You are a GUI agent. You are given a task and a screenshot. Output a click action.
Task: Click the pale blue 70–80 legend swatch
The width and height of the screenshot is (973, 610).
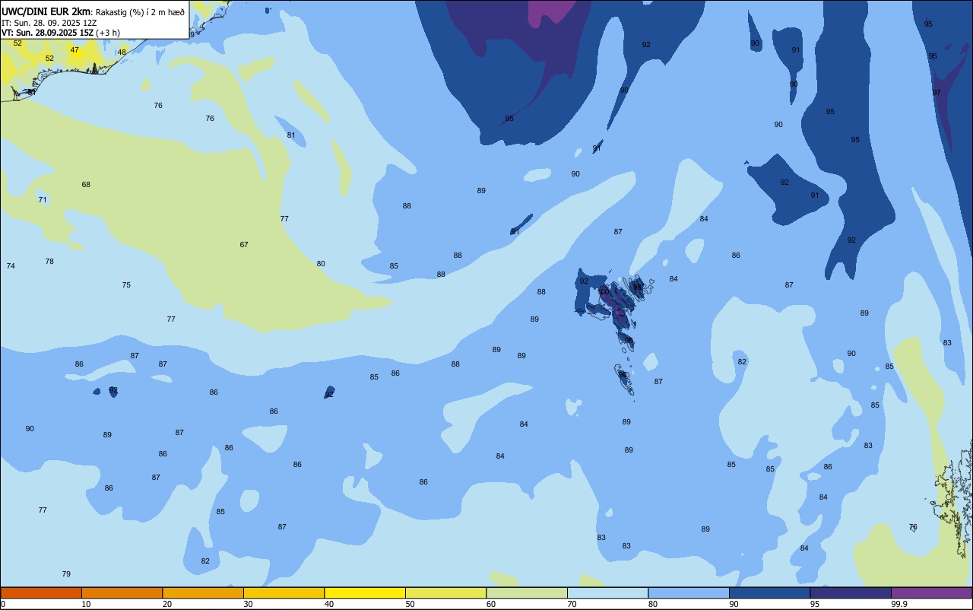coord(607,593)
